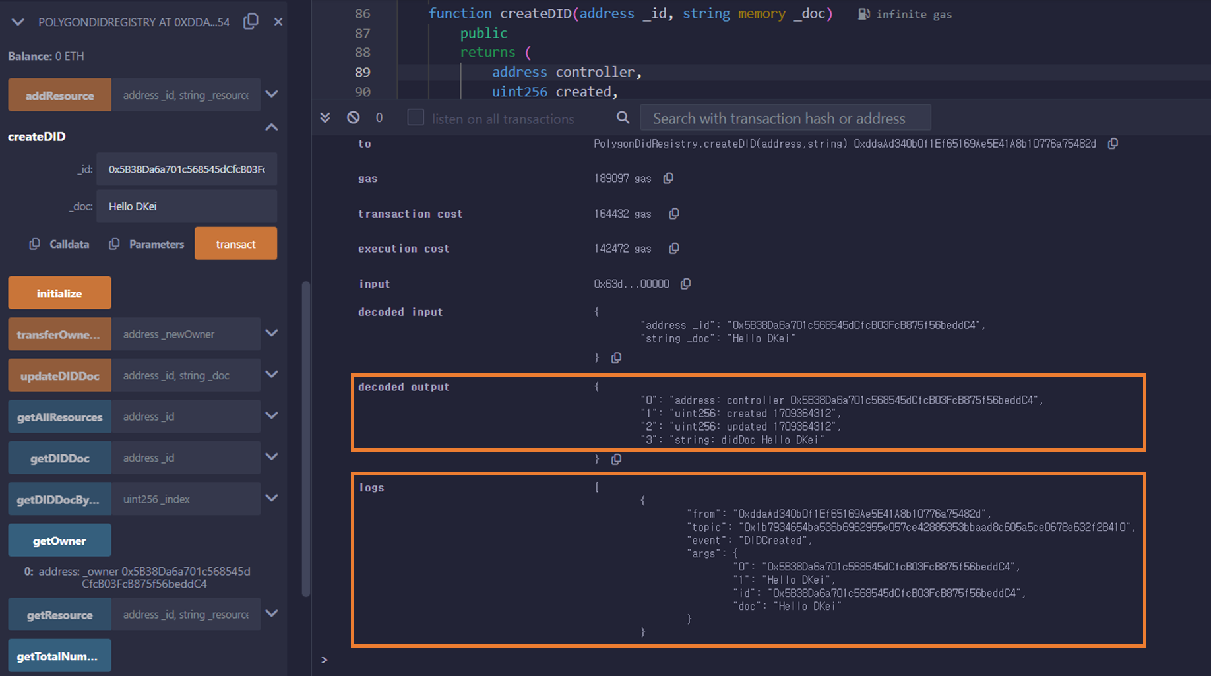Click the addResource function button
The image size is (1211, 676).
click(x=60, y=95)
